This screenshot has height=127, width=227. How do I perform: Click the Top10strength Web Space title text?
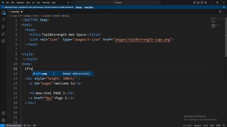tap(64, 35)
